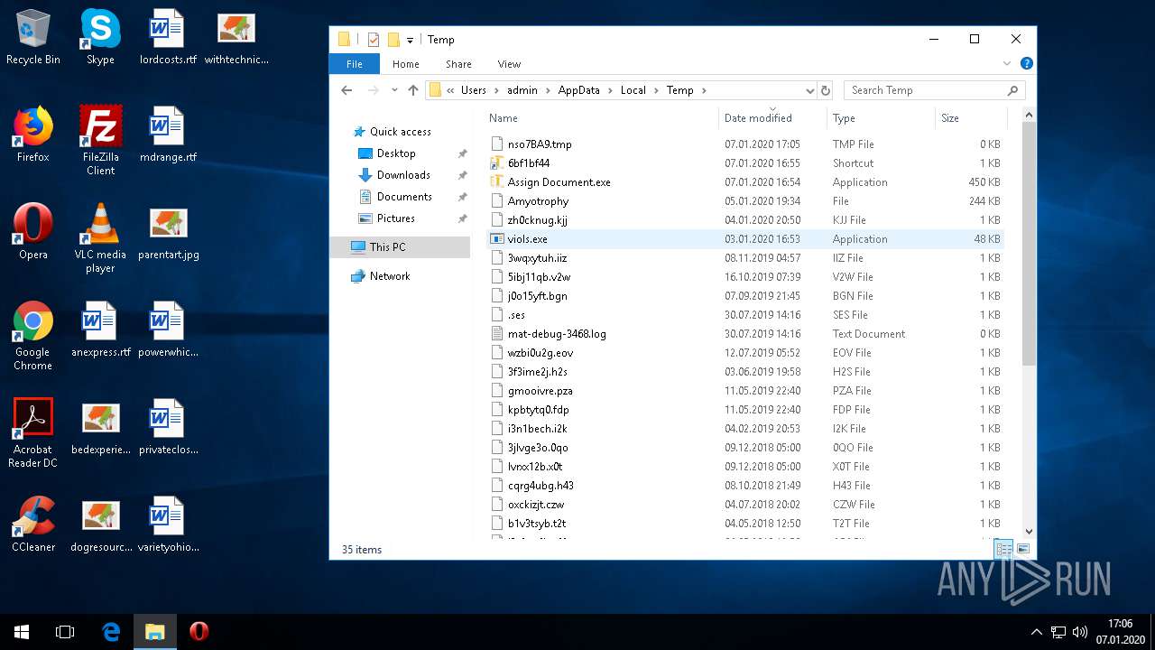The image size is (1155, 650).
Task: Select mdrange.rtf on the desktop
Action: coord(168,135)
